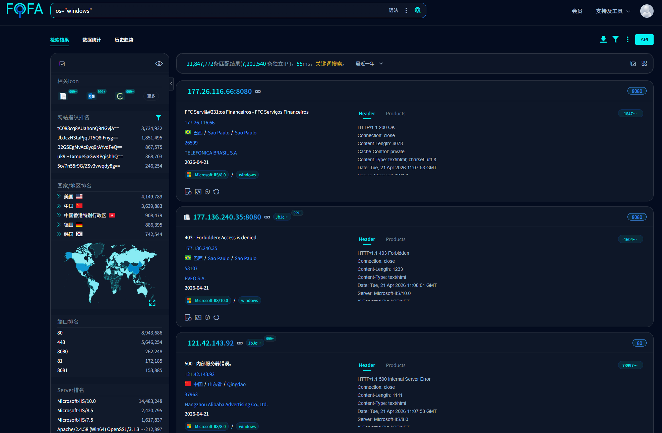
Task: Expand the 中国 country row
Action: pos(59,206)
